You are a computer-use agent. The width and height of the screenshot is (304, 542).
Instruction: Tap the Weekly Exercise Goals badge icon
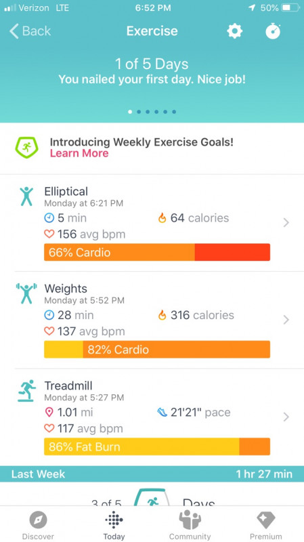click(x=26, y=148)
